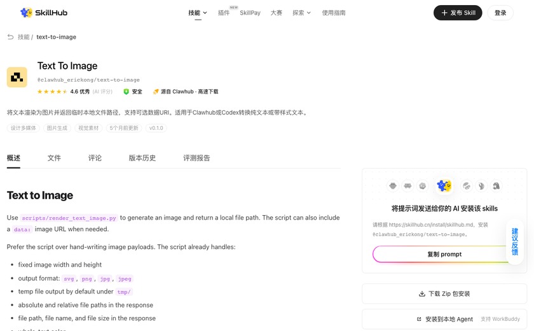Click the 发布 Skill button
This screenshot has height=331, width=534.
pos(458,13)
